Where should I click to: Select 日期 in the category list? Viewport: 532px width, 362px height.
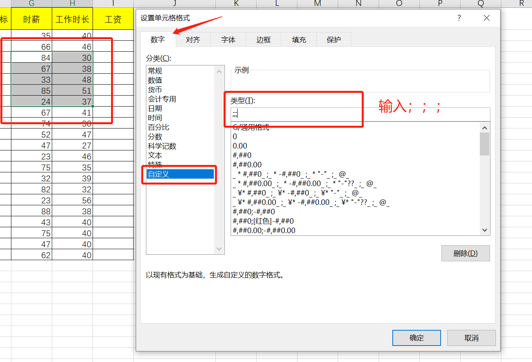point(155,108)
